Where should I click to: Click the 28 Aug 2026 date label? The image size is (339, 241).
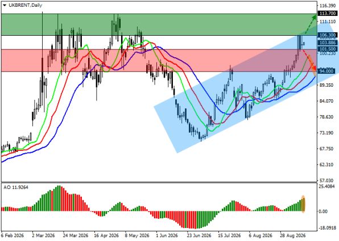pos(293,235)
